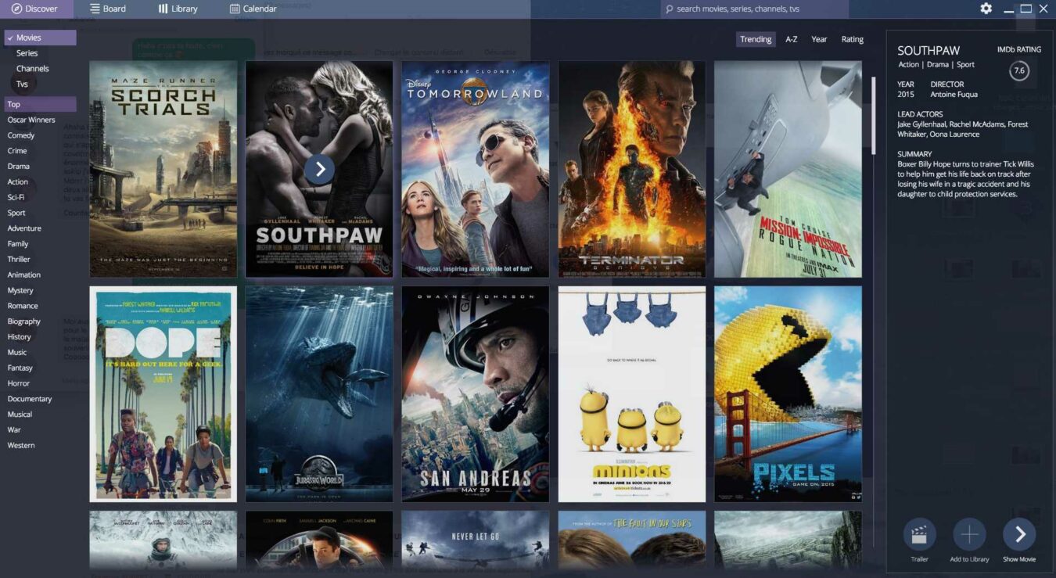Open the Terminator Genisys poster
1056x578 pixels.
[x=632, y=169]
